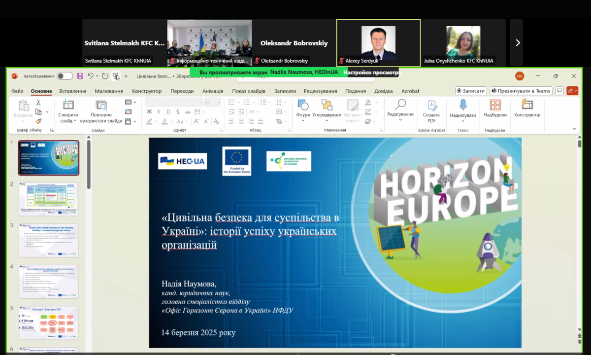This screenshot has height=355, width=591.
Task: Click the Create PDF Acrobat icon
Action: (431, 105)
